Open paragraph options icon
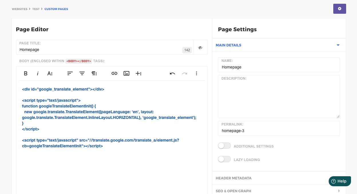This screenshot has width=357, height=194. (x=94, y=73)
